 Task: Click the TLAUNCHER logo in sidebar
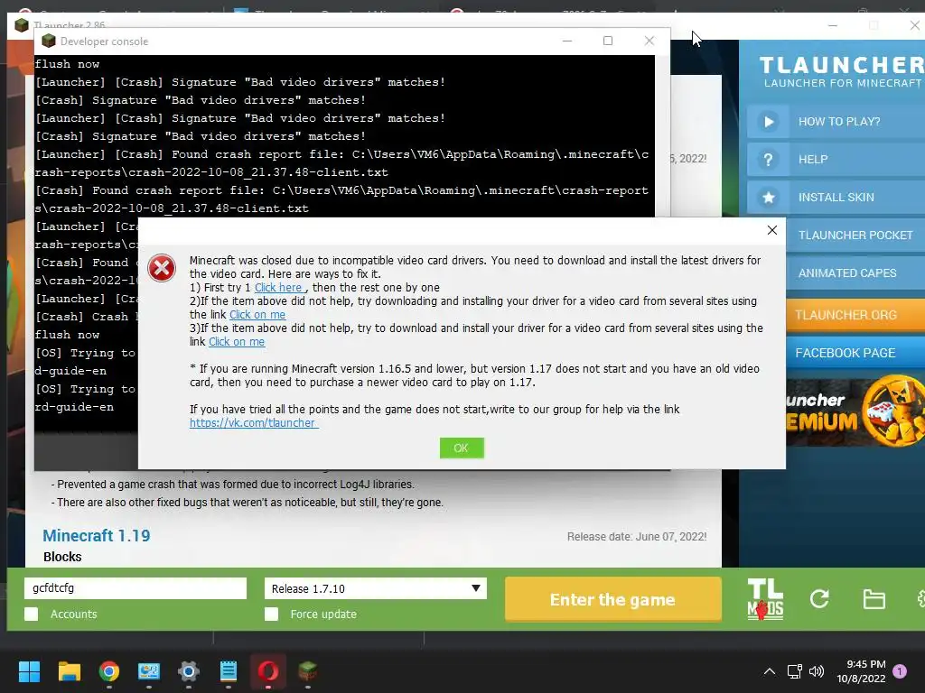(842, 71)
